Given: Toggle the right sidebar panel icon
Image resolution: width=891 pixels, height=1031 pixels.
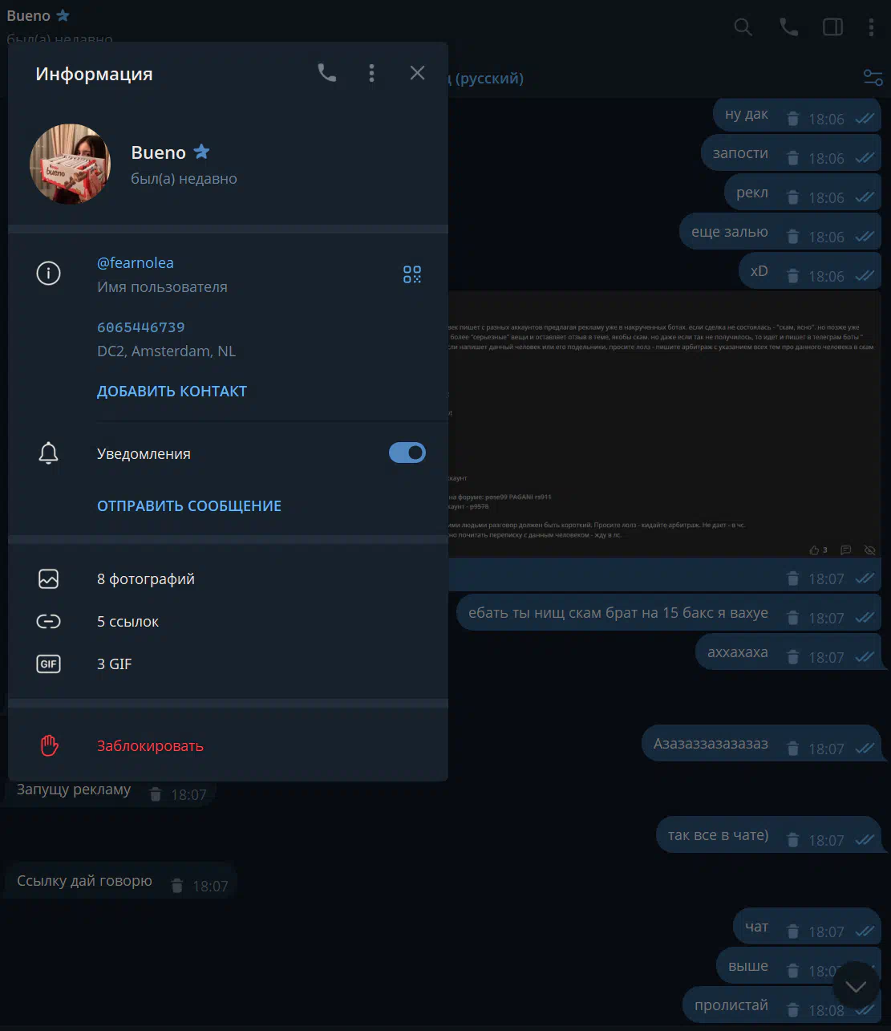Looking at the screenshot, I should [833, 27].
